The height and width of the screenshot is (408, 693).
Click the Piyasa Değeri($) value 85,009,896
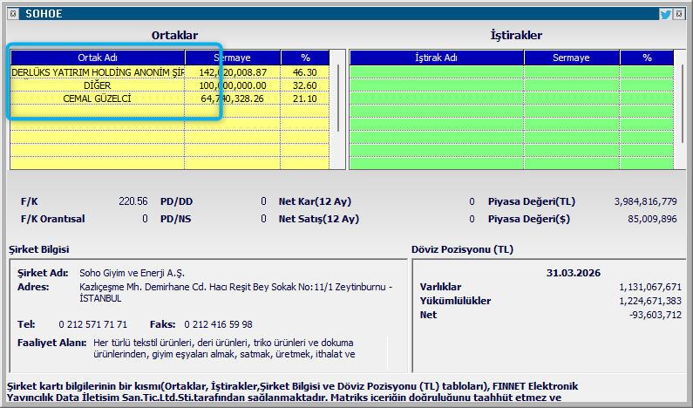652,219
